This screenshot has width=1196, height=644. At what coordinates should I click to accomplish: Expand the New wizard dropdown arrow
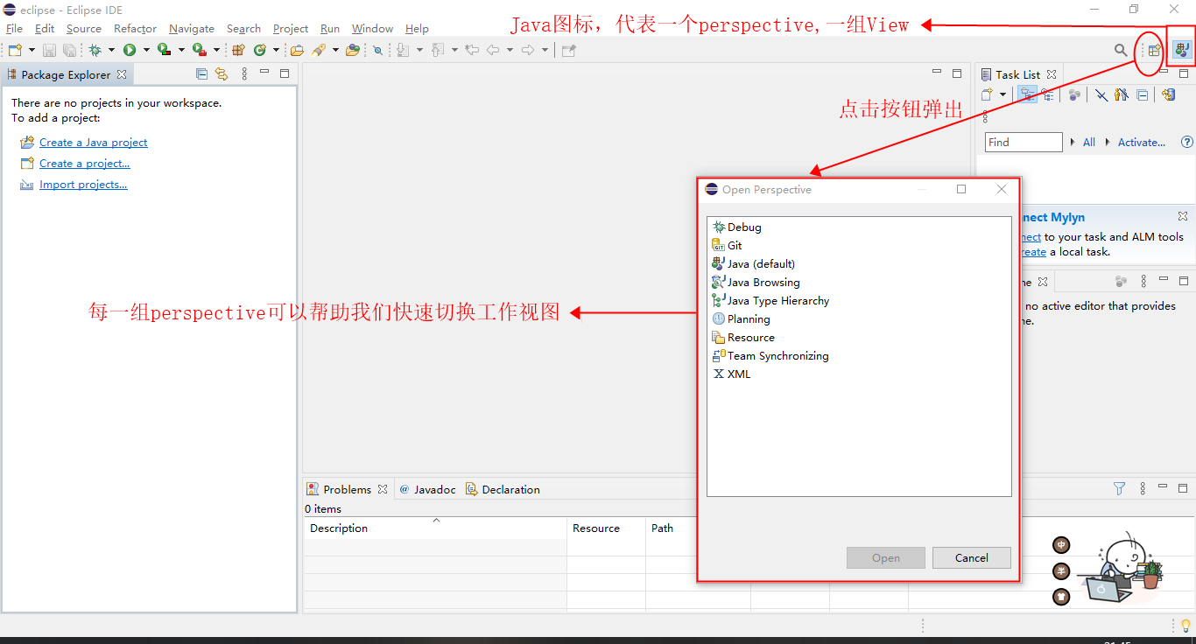tap(32, 50)
